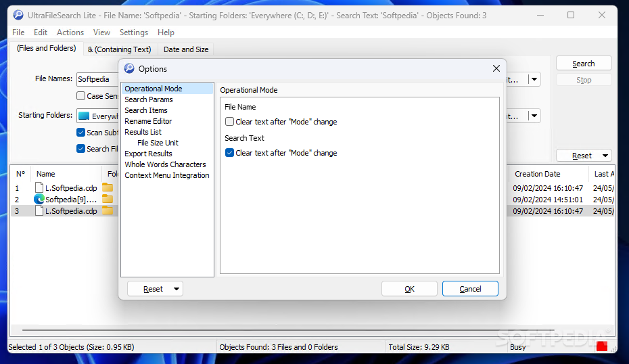629x364 pixels.
Task: Click the horizontal scrollbar of results list
Action: point(288,330)
